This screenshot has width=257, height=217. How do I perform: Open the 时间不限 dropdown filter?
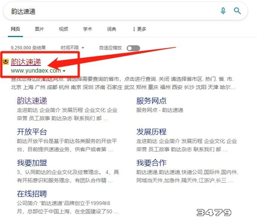[x=72, y=48]
